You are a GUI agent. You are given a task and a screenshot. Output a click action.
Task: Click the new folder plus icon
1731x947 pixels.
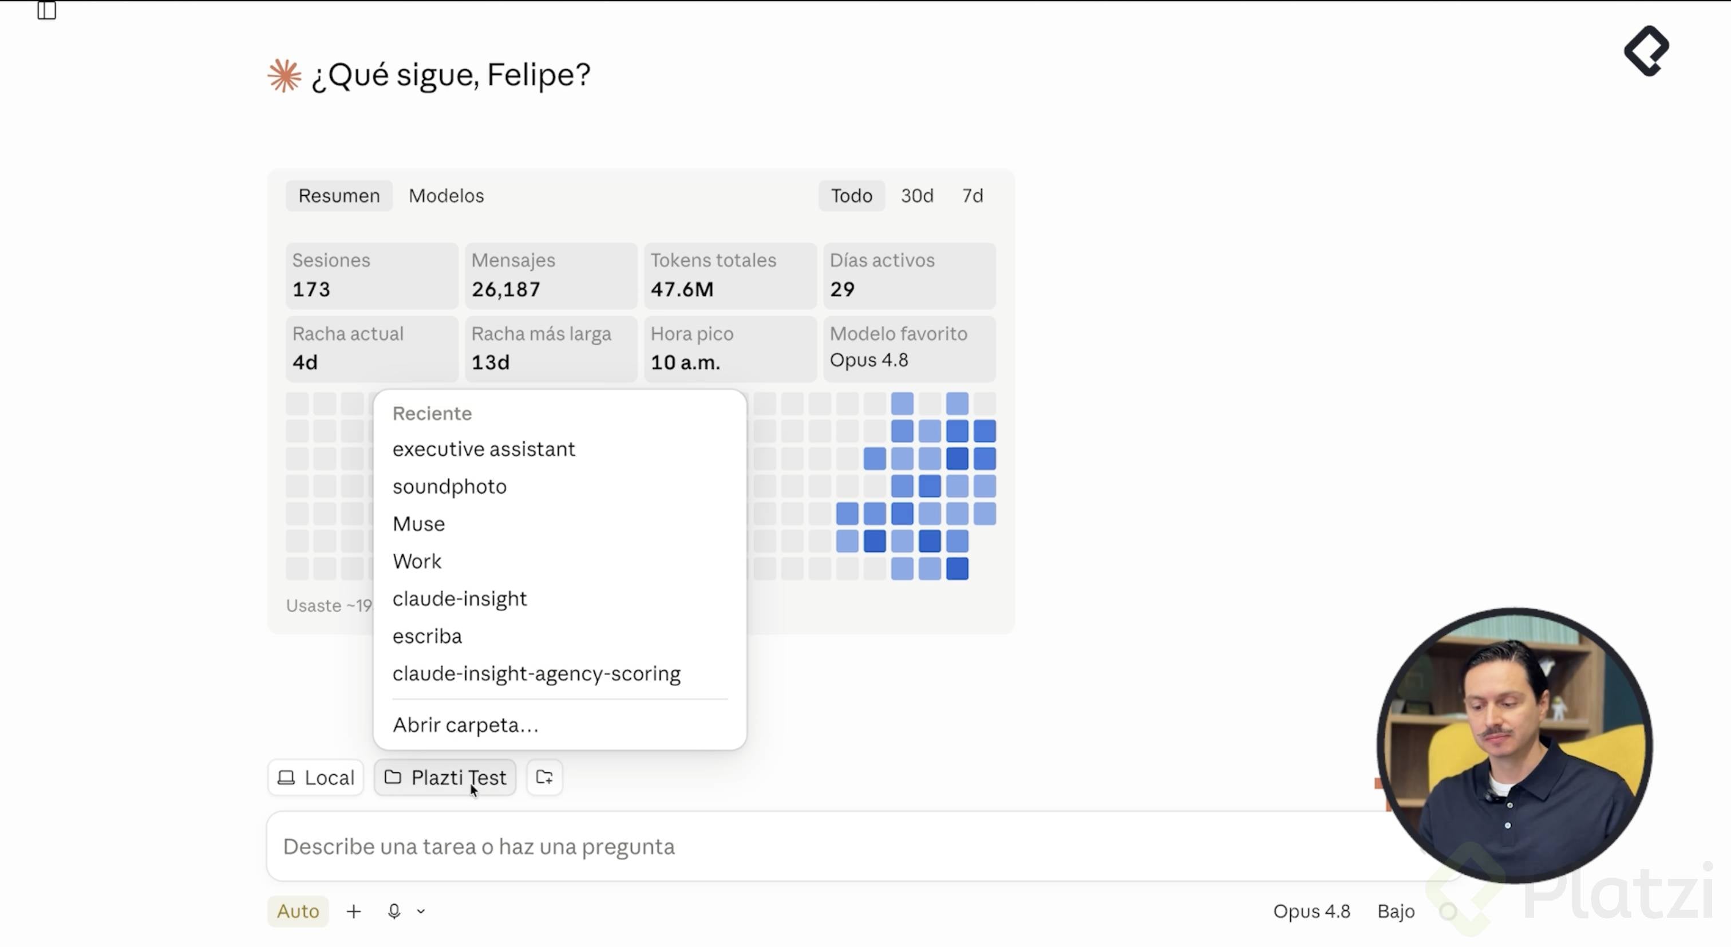pos(544,777)
